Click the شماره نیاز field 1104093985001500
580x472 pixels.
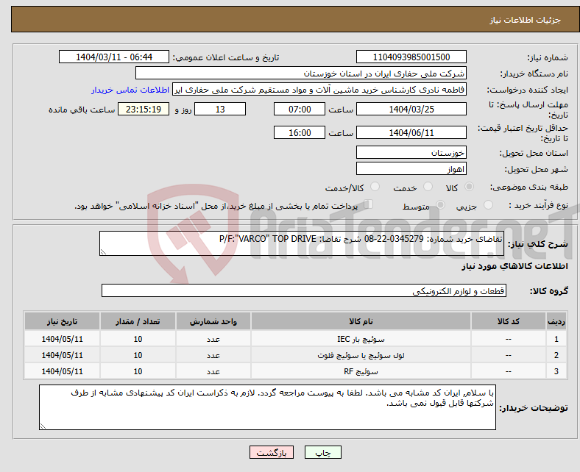point(411,57)
